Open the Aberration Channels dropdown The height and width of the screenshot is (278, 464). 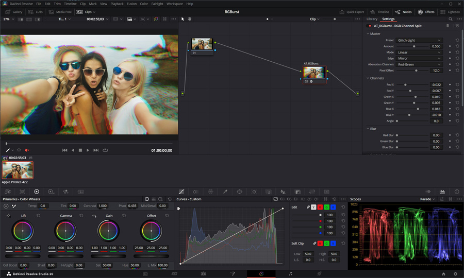[419, 64]
